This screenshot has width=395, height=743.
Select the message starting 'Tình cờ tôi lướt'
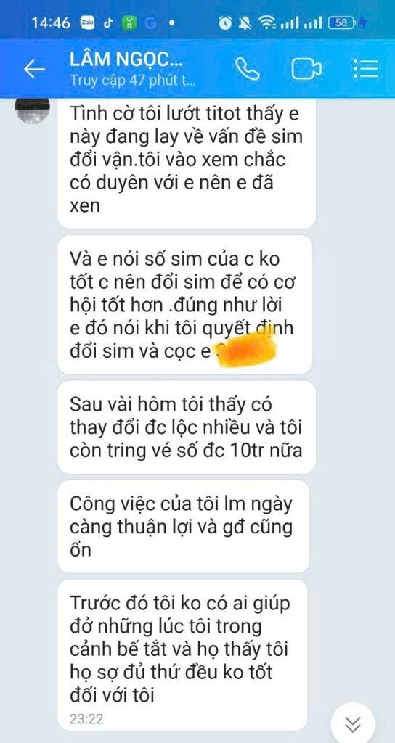tap(187, 163)
